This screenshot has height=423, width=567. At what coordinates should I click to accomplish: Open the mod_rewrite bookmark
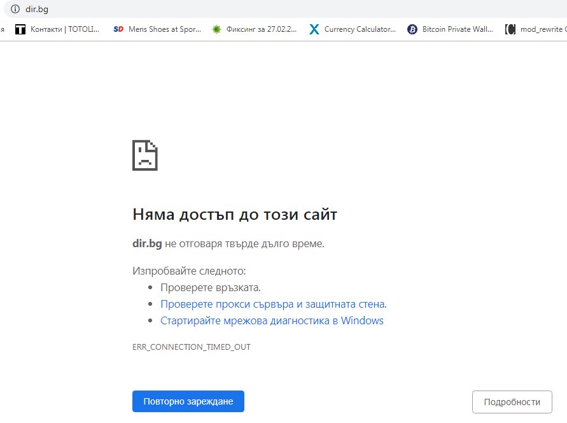click(542, 29)
